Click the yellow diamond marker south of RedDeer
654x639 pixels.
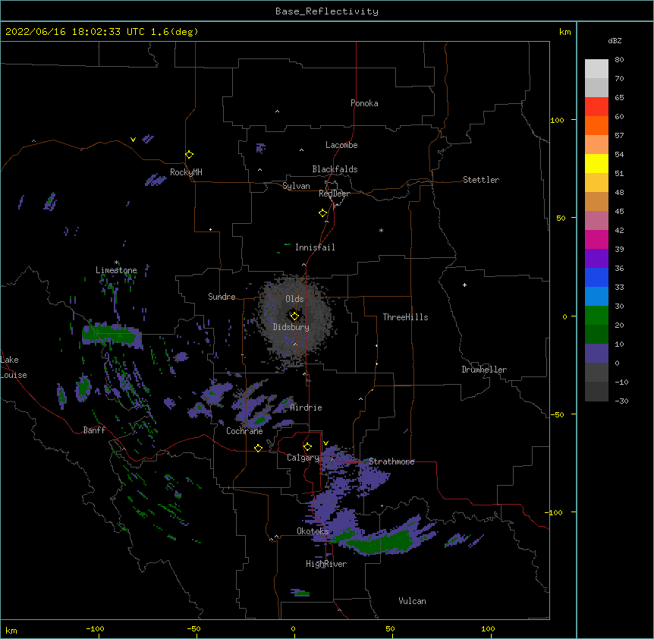click(323, 213)
